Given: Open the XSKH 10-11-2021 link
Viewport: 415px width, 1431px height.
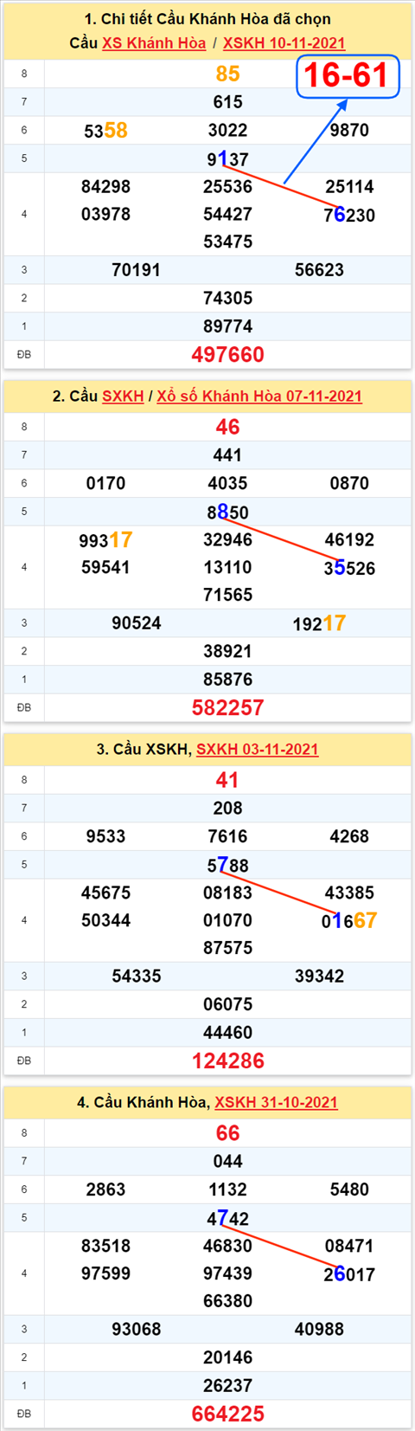Looking at the screenshot, I should pyautogui.click(x=284, y=43).
